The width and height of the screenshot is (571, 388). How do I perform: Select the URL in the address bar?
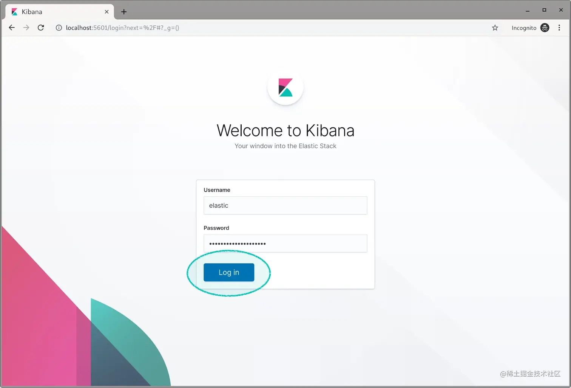[x=121, y=28]
